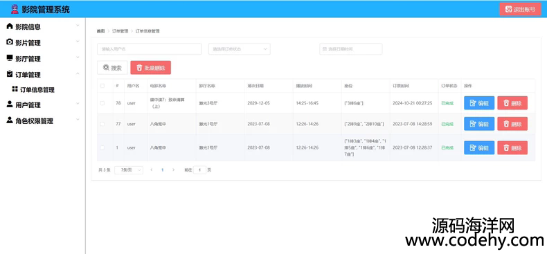
Task: Click the person icon beside 用户管理
Action: [x=10, y=105]
